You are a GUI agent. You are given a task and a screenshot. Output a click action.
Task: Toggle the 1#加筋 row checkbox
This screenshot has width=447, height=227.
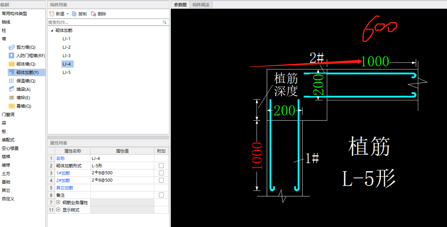161,173
